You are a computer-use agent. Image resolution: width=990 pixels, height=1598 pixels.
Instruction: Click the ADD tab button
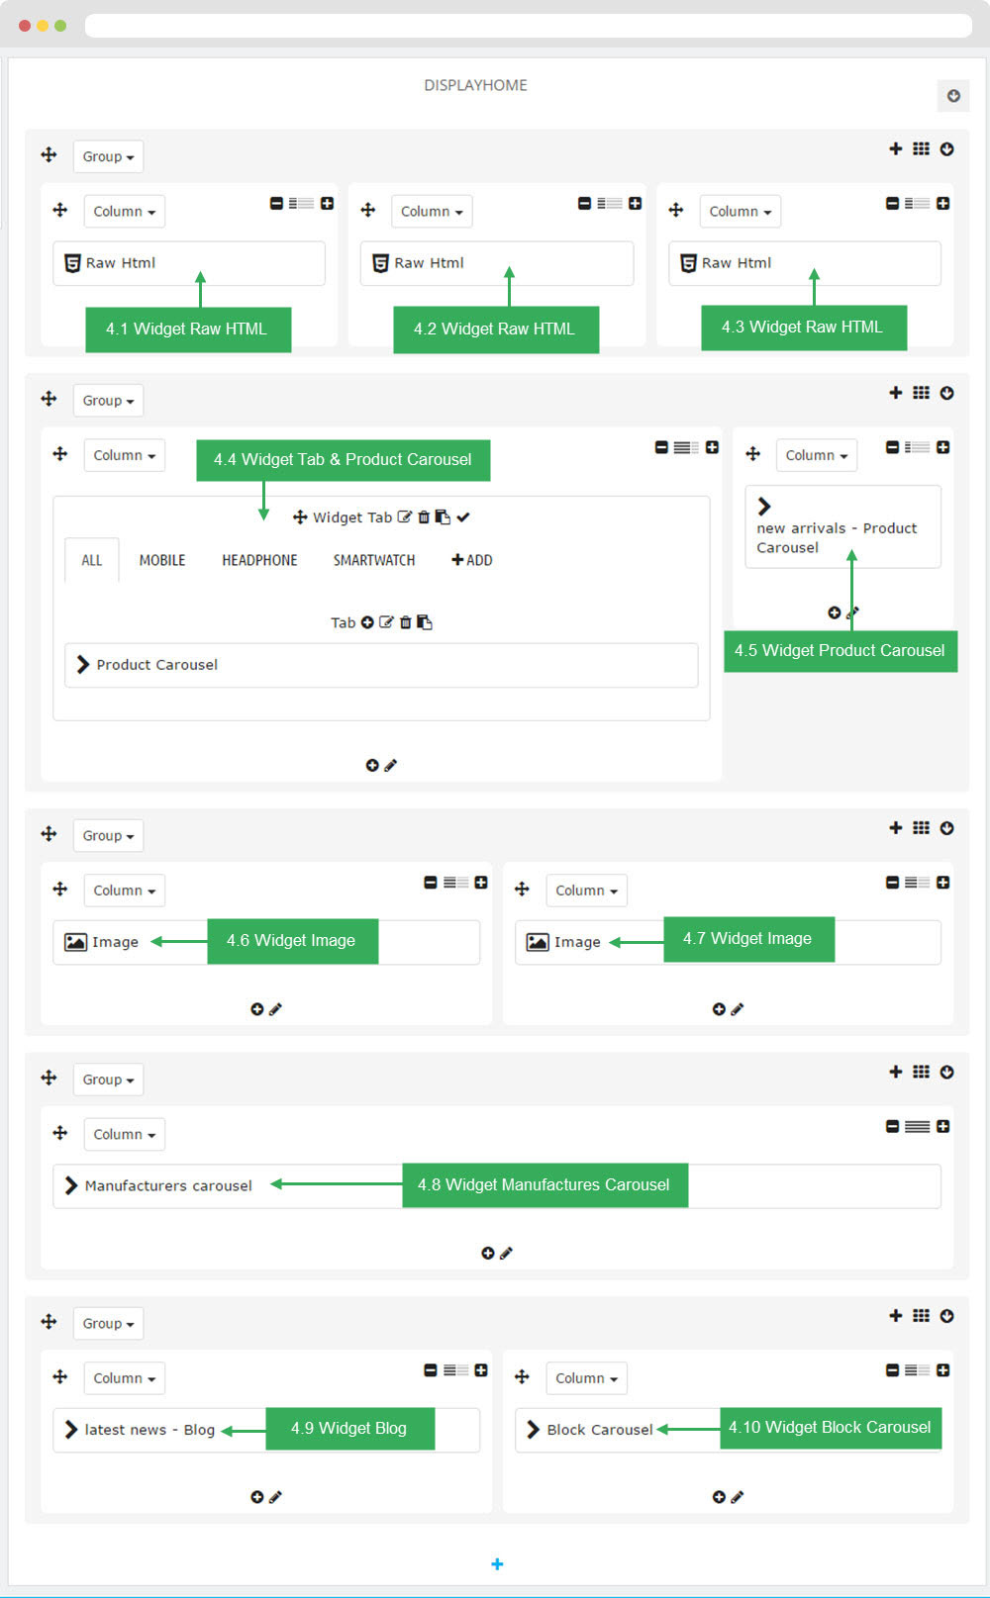point(472,560)
